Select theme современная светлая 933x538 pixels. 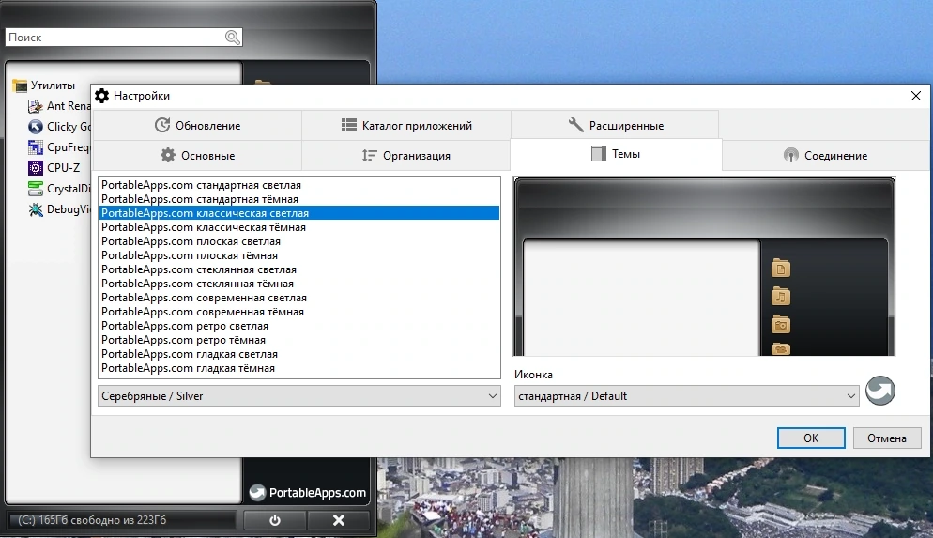pos(299,298)
